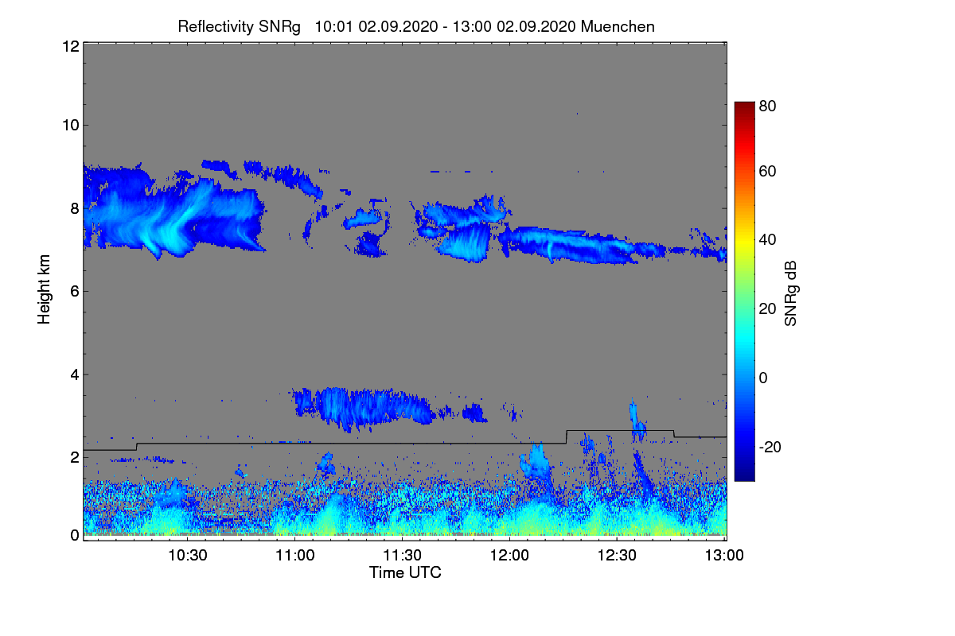Click the 11:30 time axis tick label
Screen dimensions: 955x636
tap(403, 555)
